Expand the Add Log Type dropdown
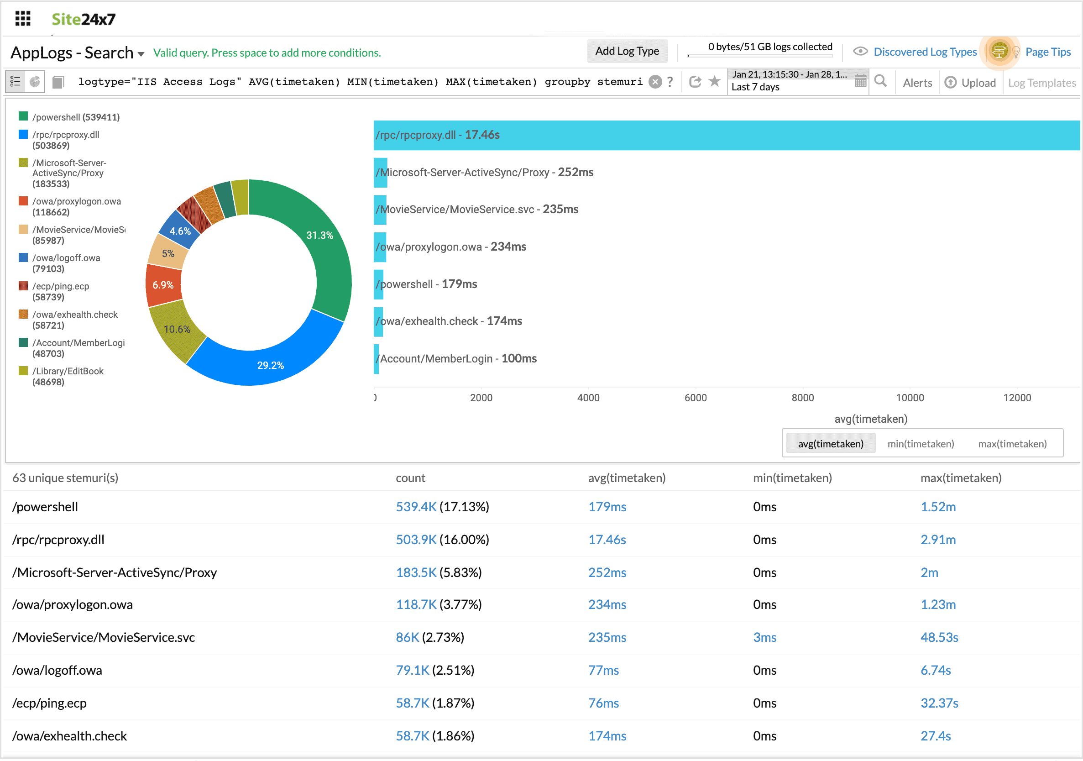Image resolution: width=1083 pixels, height=761 pixels. click(x=627, y=50)
